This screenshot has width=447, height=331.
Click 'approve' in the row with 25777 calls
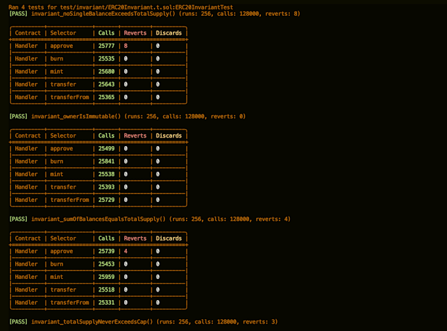62,46
